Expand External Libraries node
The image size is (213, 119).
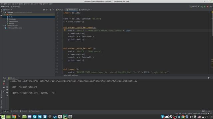pyautogui.click(x=3, y=26)
